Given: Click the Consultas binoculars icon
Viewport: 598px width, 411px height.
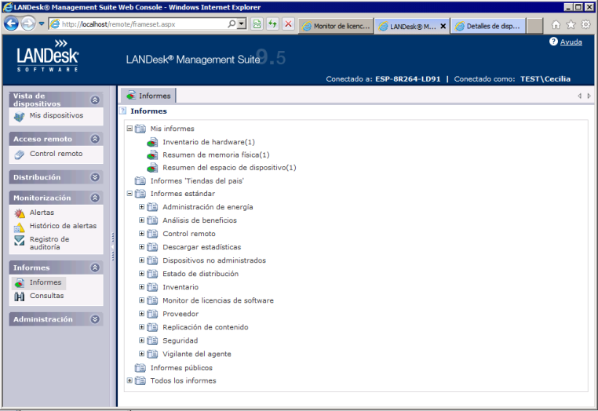Looking at the screenshot, I should [19, 296].
